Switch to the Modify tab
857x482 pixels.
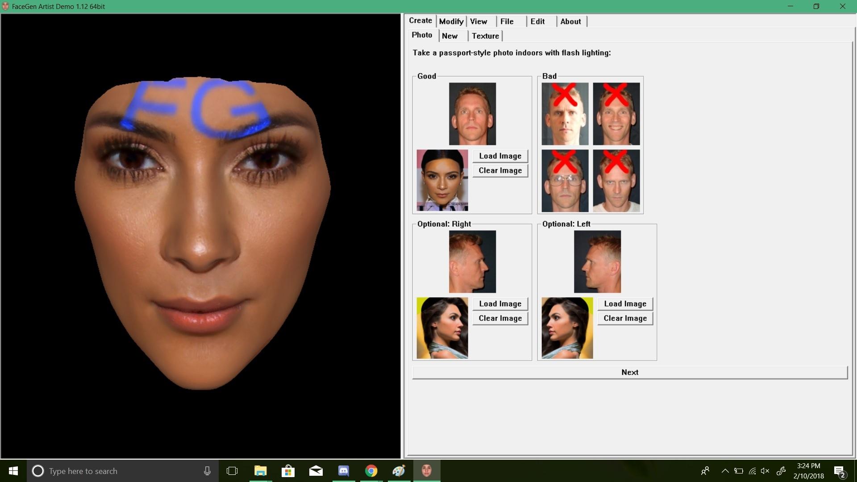point(451,21)
